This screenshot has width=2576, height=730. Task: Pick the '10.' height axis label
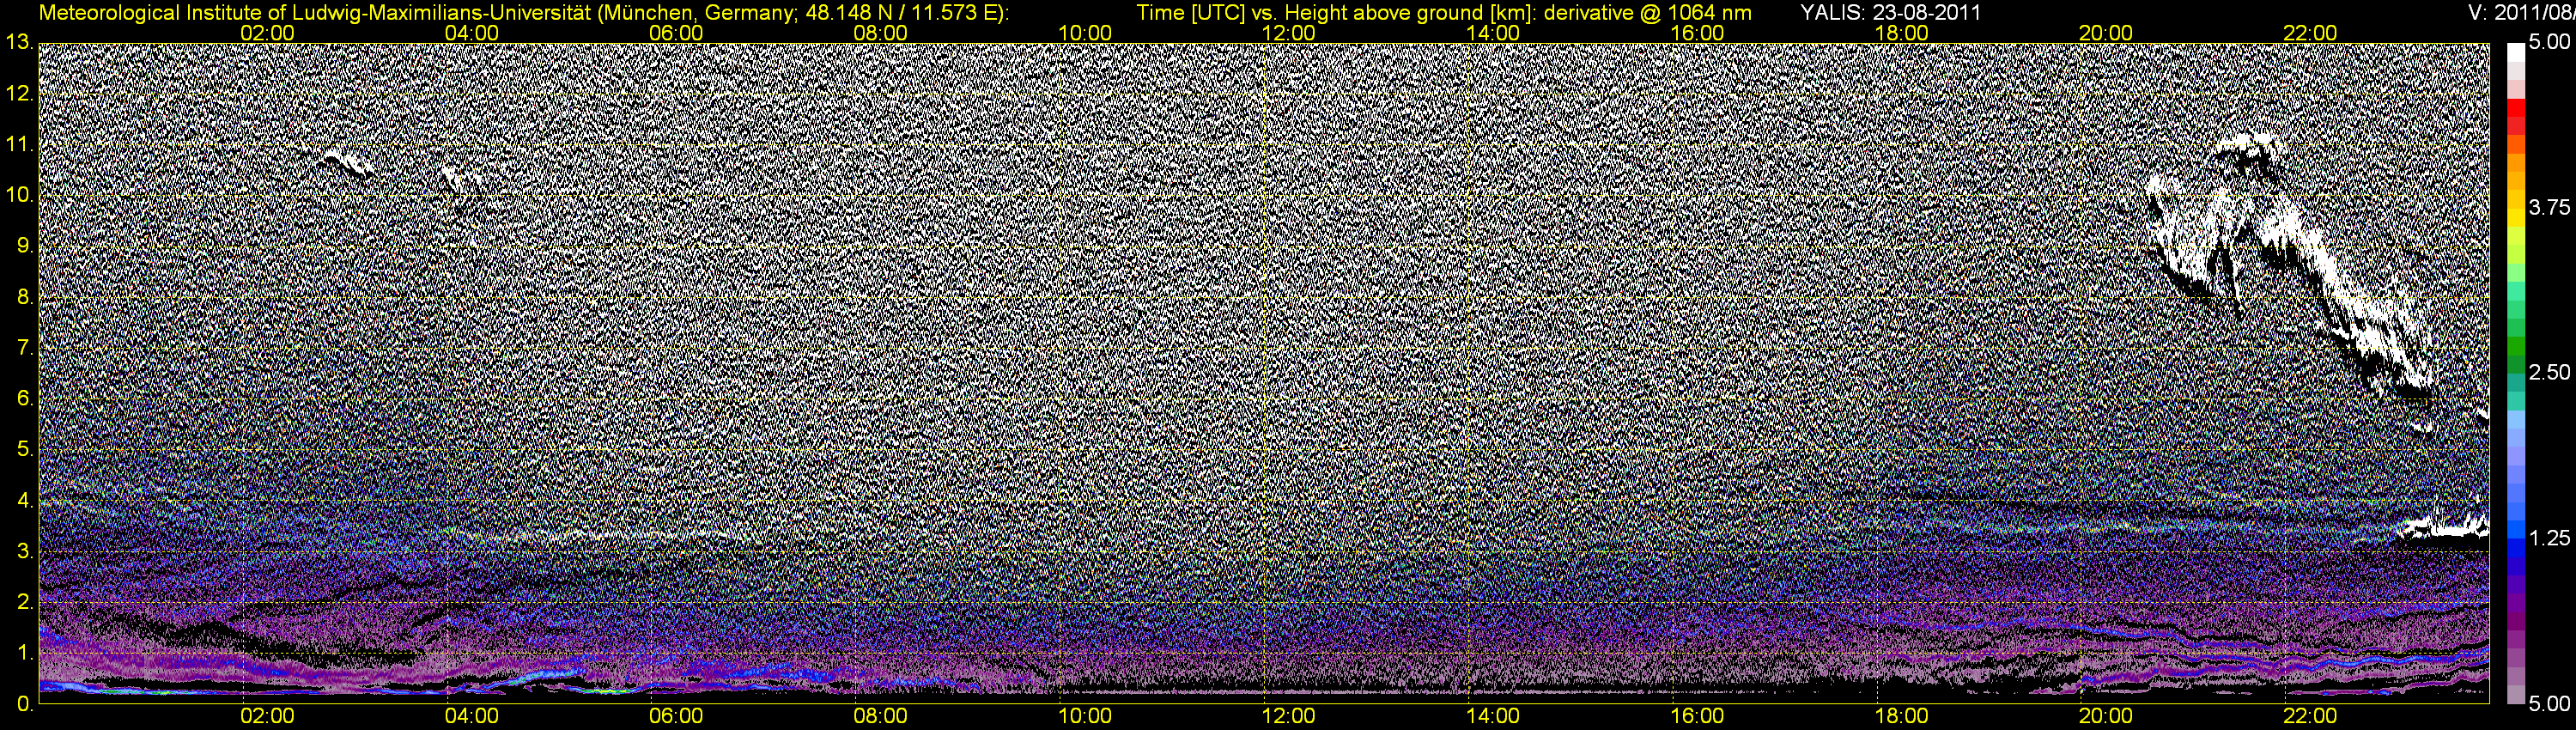(18, 195)
